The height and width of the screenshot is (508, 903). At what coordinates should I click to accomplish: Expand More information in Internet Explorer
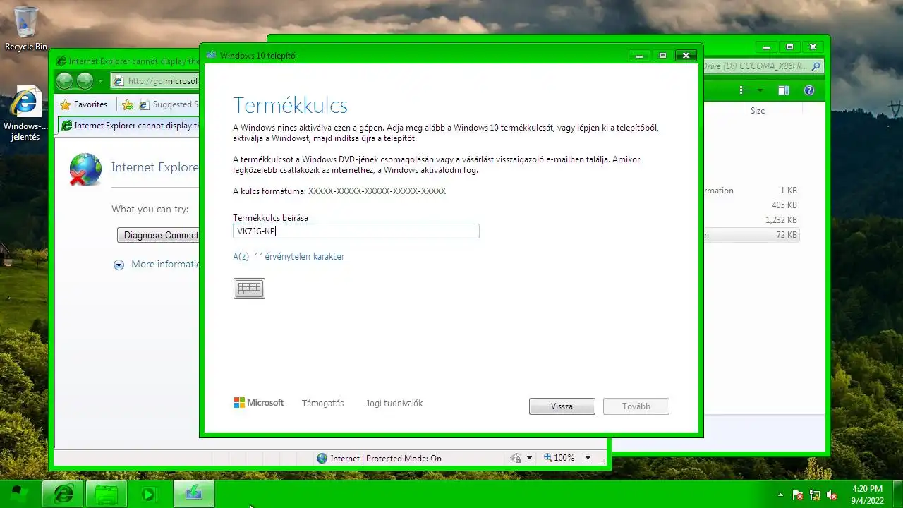tap(157, 264)
